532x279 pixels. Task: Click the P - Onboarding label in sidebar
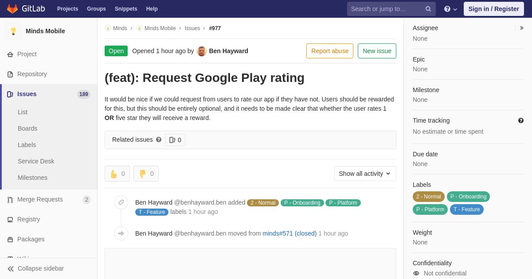click(468, 197)
